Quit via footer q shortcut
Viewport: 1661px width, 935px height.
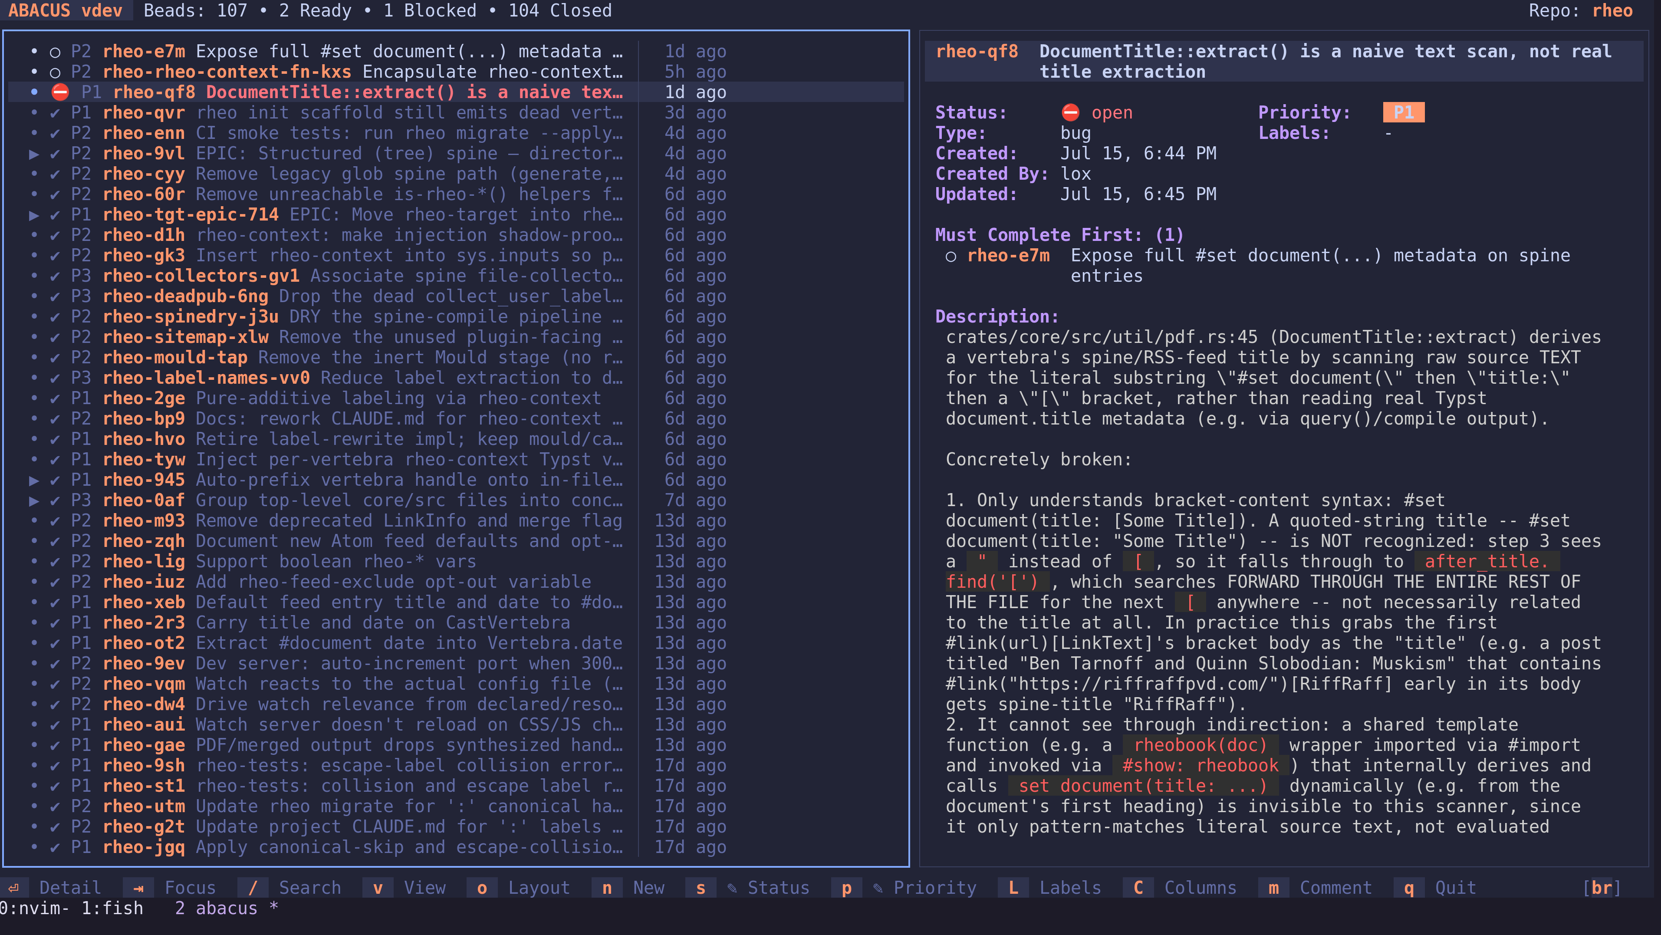1435,888
